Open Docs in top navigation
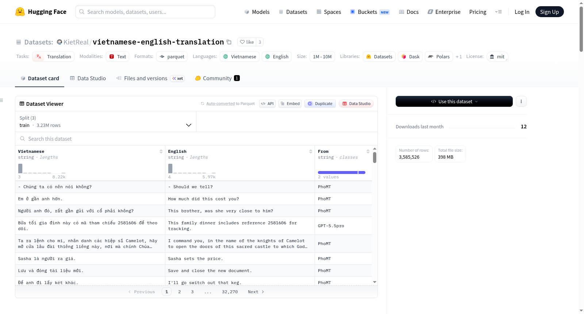Screen dimensions: 584x314 (x=408, y=12)
